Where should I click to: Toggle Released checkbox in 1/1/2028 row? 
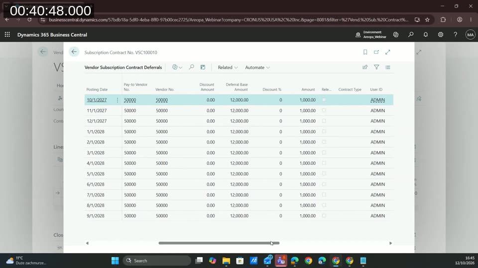pyautogui.click(x=324, y=131)
